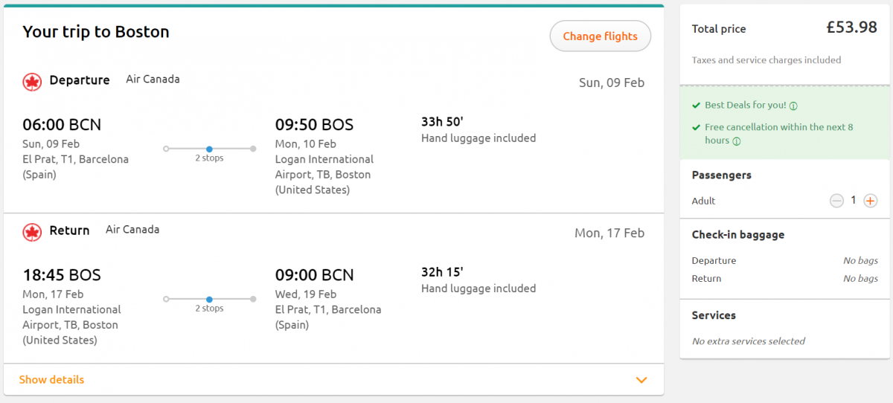Open info icon after free cancellation text
This screenshot has width=893, height=403.
click(x=736, y=141)
